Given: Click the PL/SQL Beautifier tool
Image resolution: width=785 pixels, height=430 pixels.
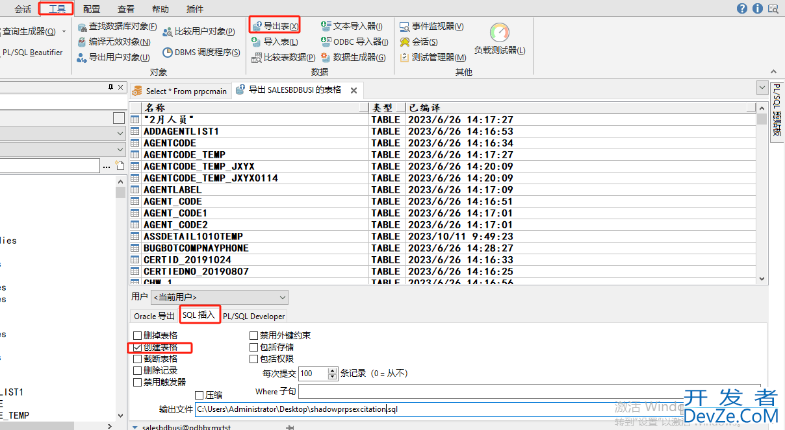Looking at the screenshot, I should click(32, 53).
